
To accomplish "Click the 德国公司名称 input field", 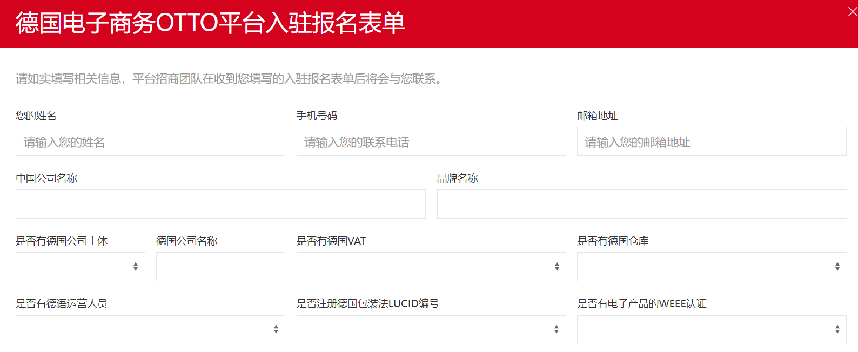I will [220, 267].
